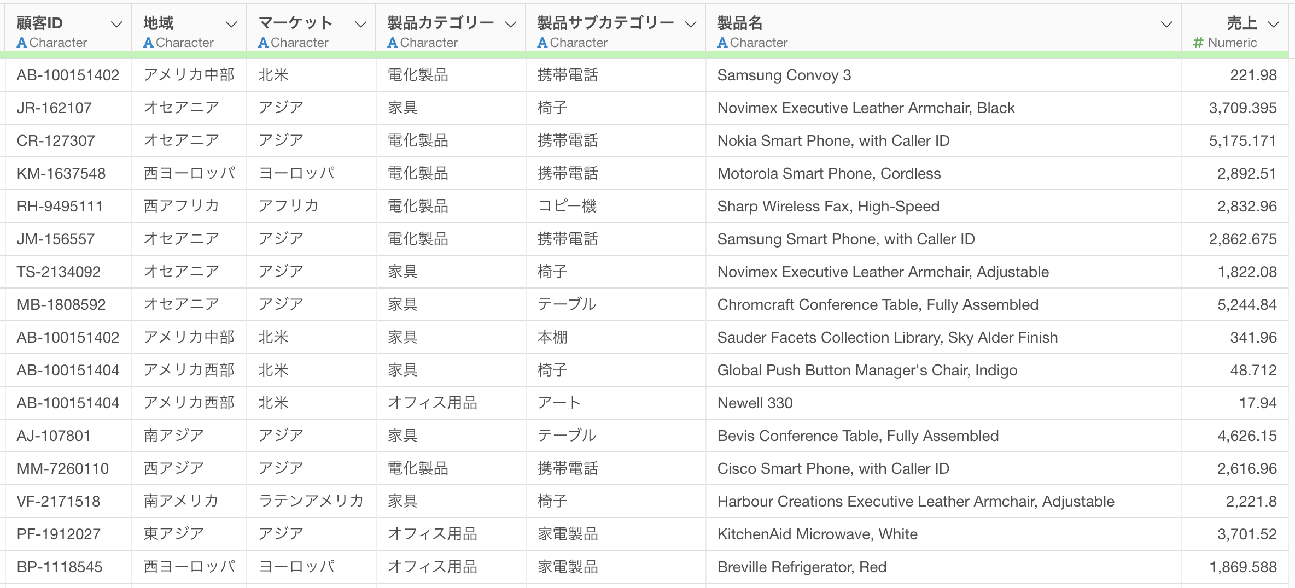1295x588 pixels.
Task: Click the Character type icon under マーケット
Action: [x=263, y=43]
